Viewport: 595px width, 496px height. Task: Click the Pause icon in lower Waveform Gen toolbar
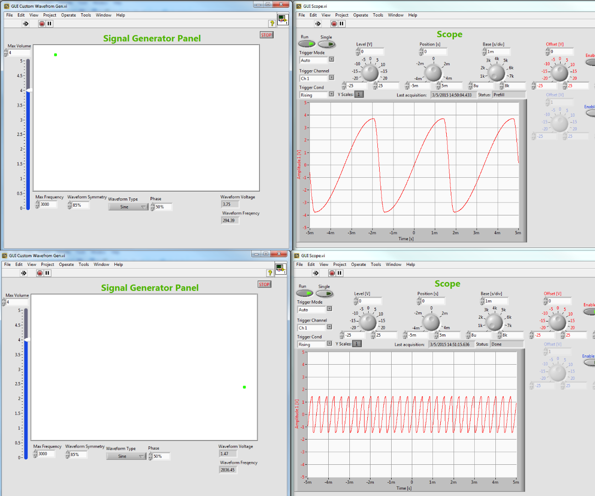48,273
